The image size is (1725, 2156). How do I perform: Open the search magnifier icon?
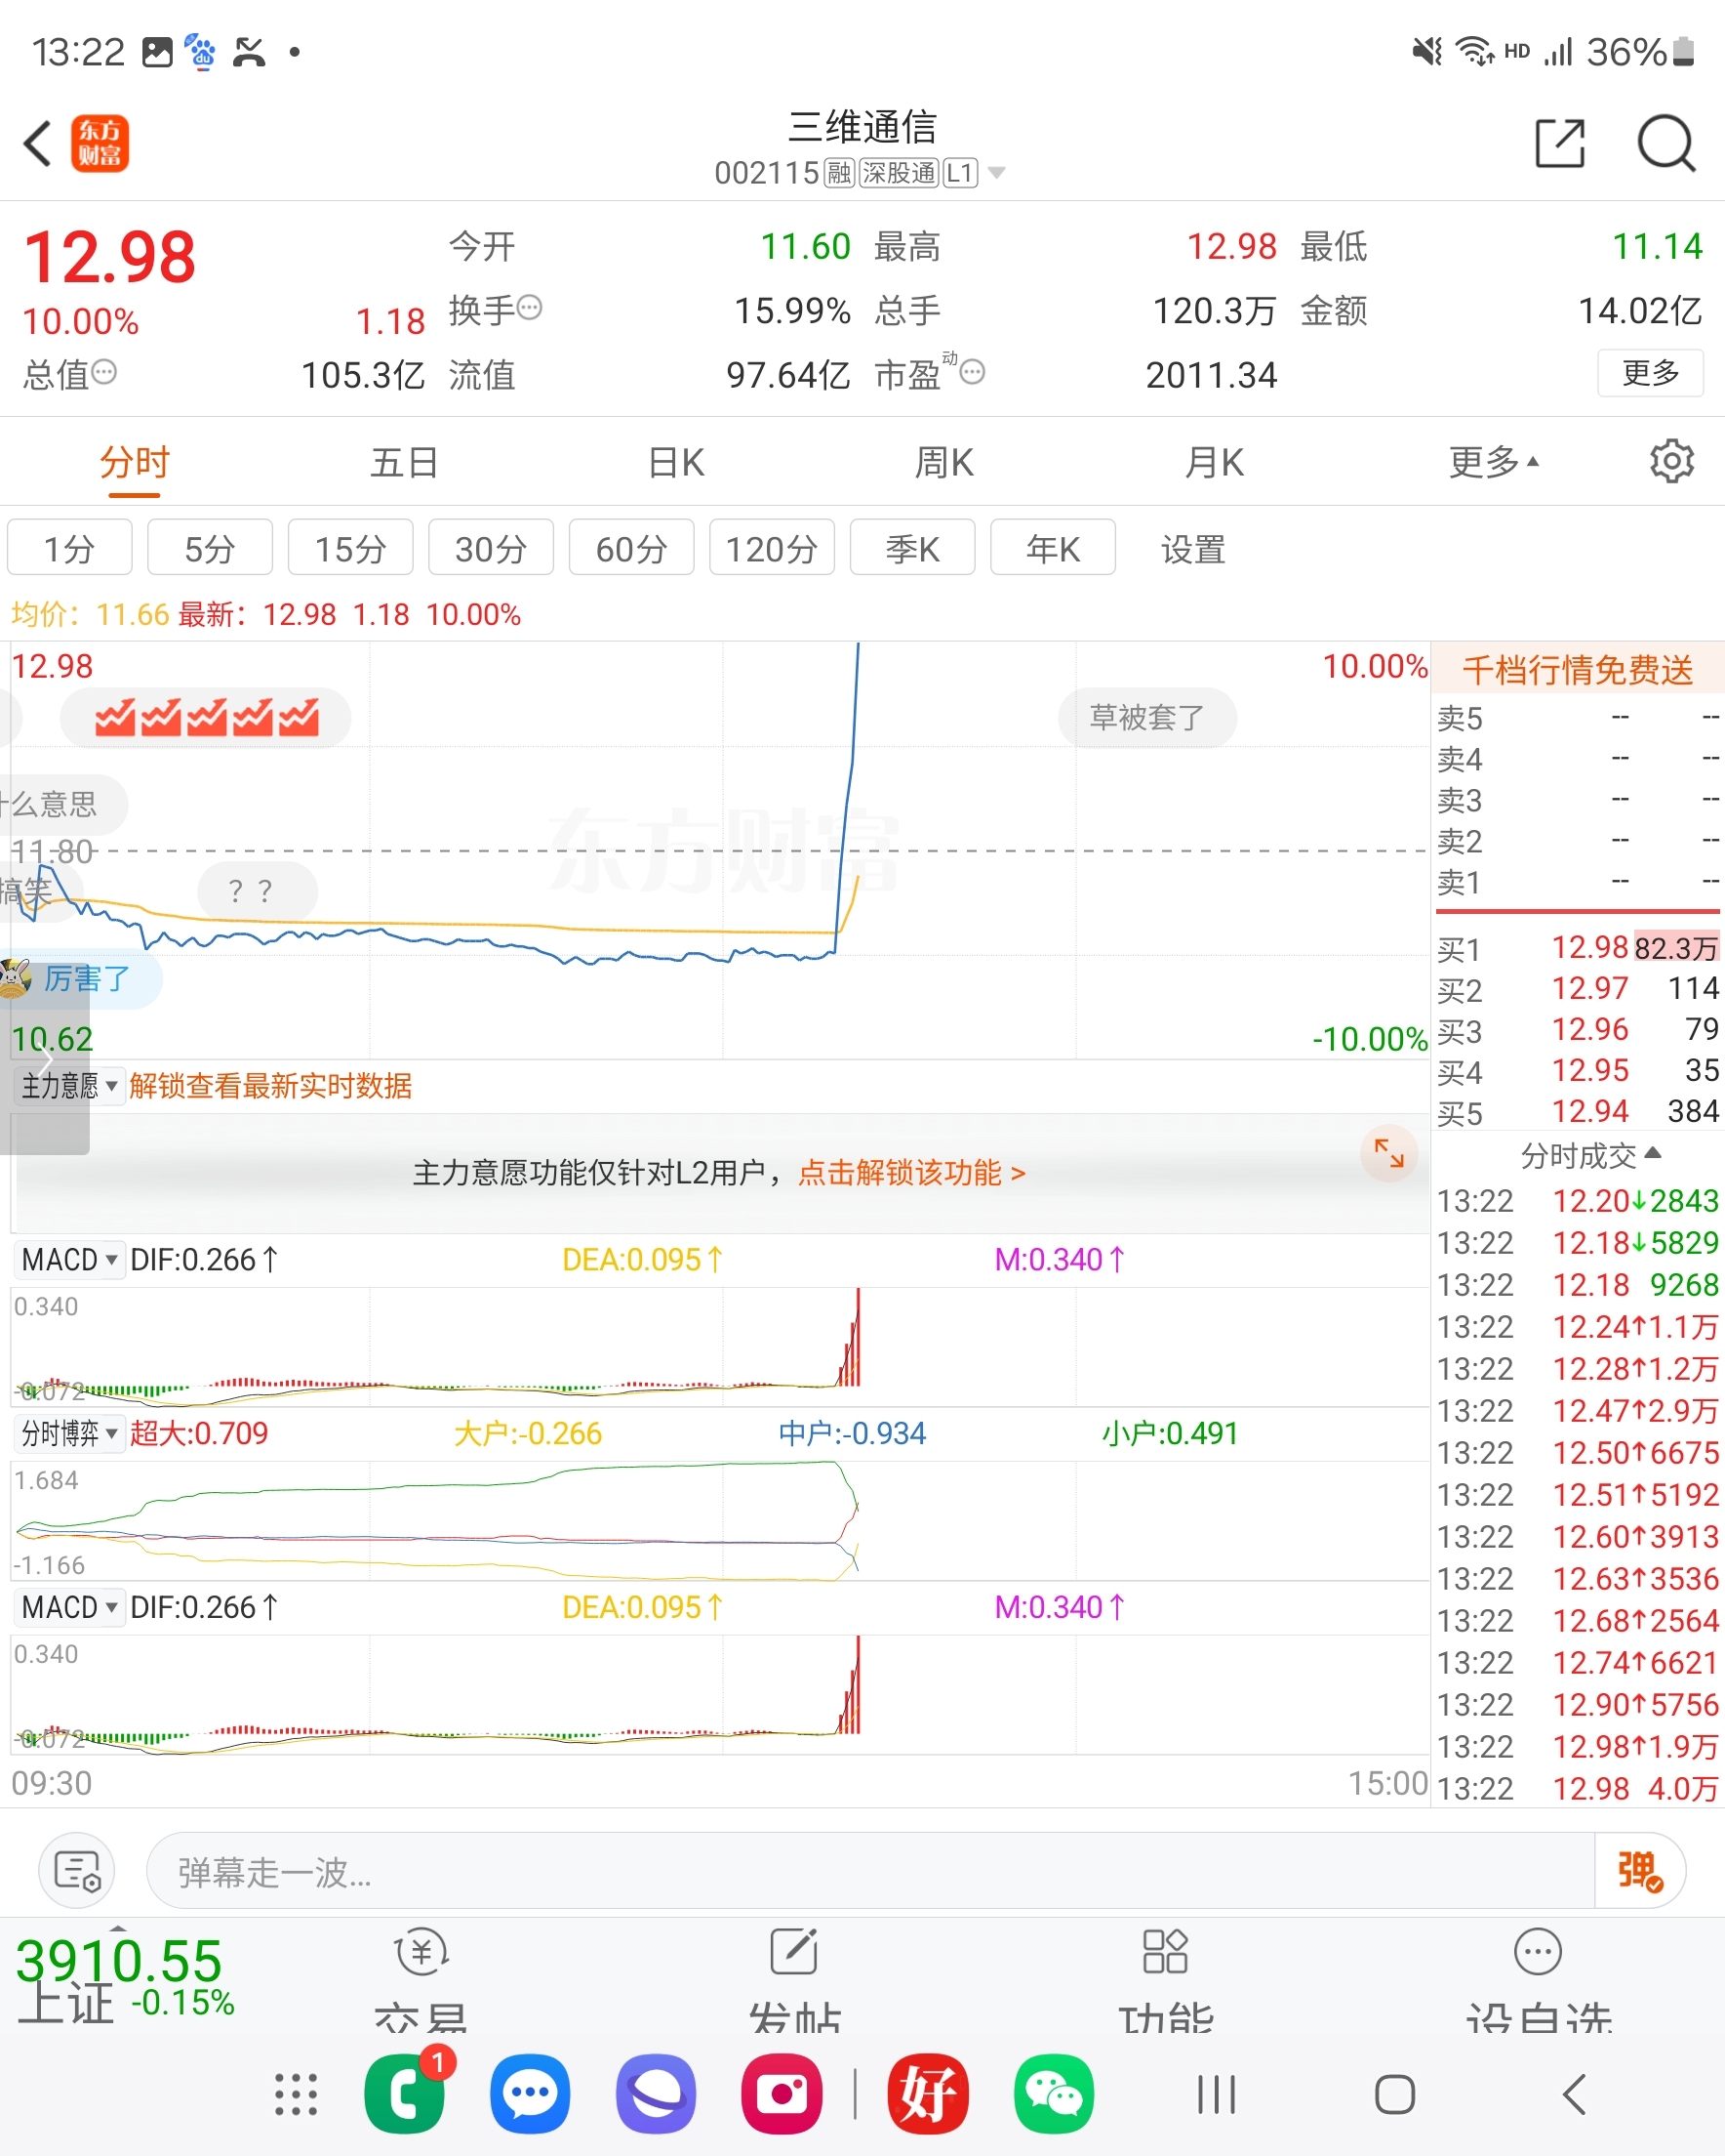pyautogui.click(x=1666, y=144)
